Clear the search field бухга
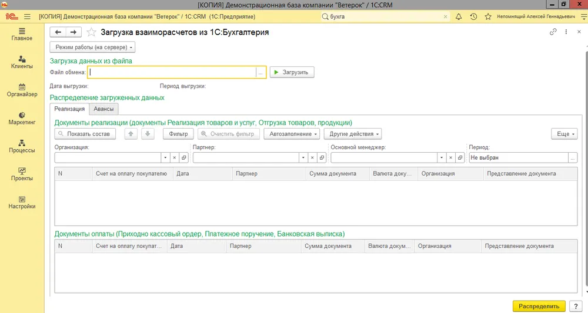 pos(445,16)
